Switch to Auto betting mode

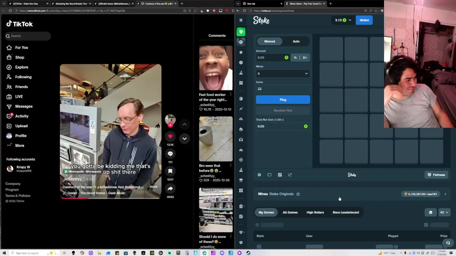(x=296, y=41)
